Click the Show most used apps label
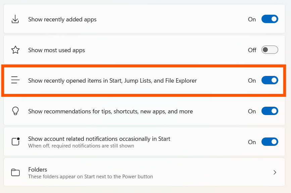This screenshot has height=193, width=291. point(56,50)
